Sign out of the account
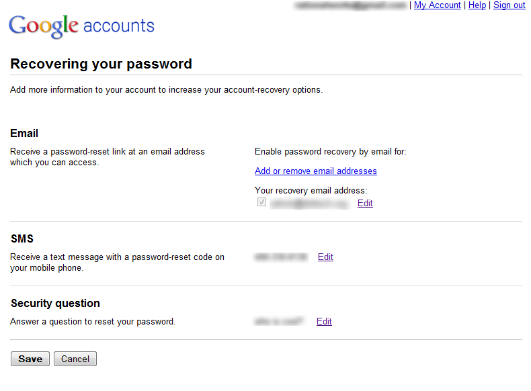This screenshot has width=531, height=391. click(x=509, y=5)
